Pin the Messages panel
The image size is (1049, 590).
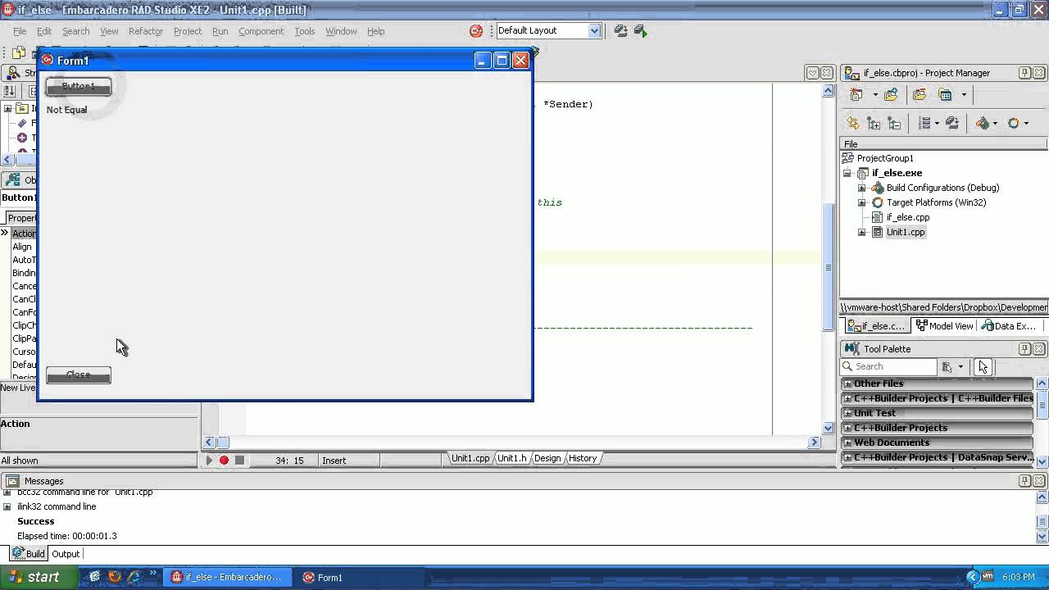[1024, 481]
